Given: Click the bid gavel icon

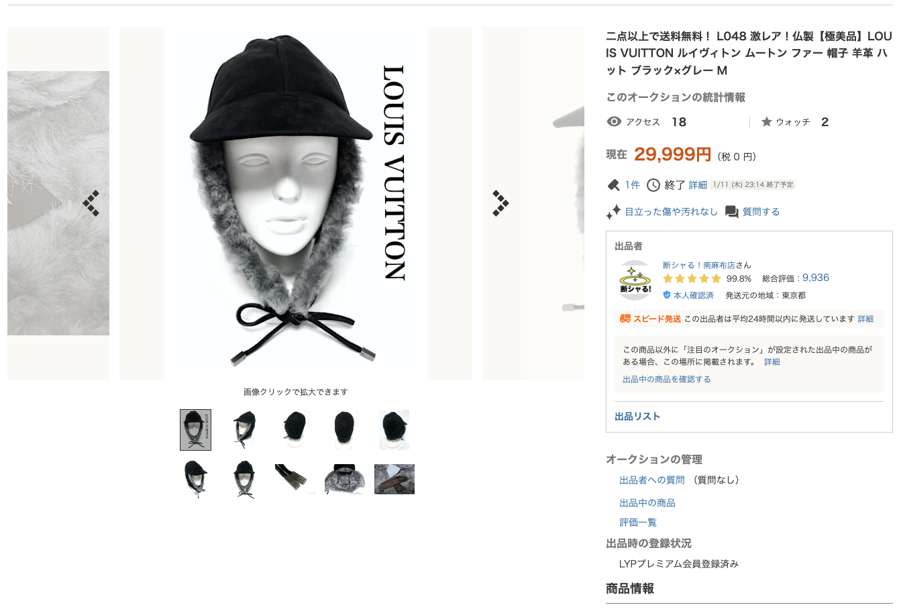Looking at the screenshot, I should click(x=613, y=185).
